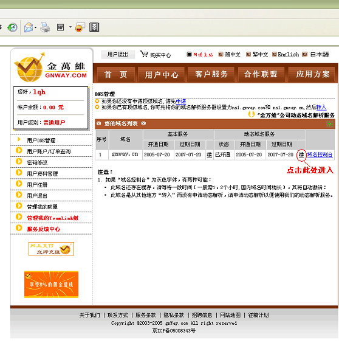The height and width of the screenshot is (343, 339).
Task: Click the 续 renew button after 2007-07-20 basic service
Action: pyautogui.click(x=210, y=155)
